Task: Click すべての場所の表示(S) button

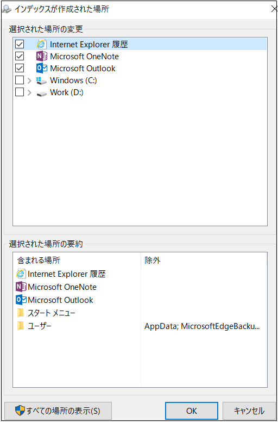Action: click(58, 411)
